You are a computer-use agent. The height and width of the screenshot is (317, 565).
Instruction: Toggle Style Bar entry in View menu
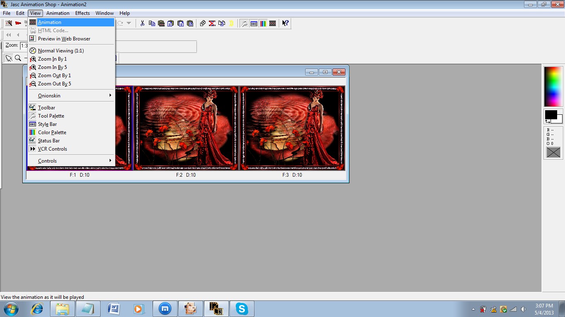[x=71, y=124]
